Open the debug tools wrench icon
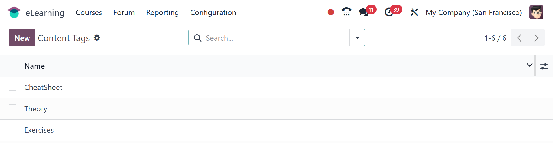 point(414,12)
